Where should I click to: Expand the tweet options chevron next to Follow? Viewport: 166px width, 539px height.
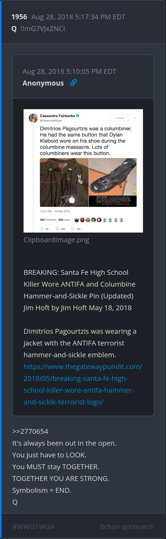(135, 118)
